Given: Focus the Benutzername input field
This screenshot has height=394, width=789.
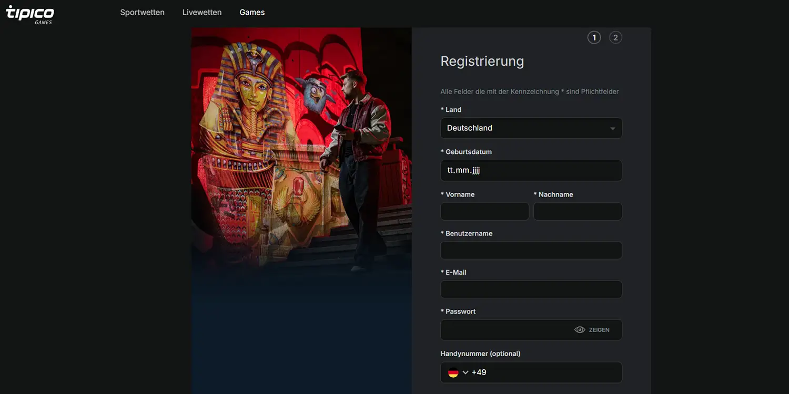Looking at the screenshot, I should tap(531, 250).
